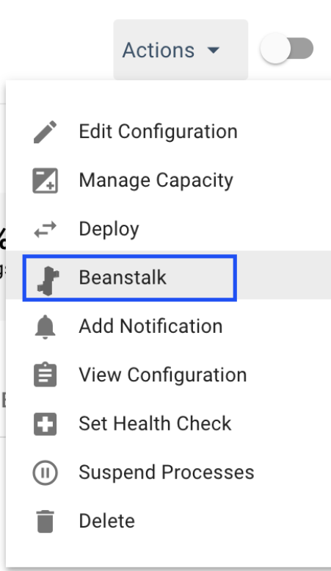Click the Actions dropdown arrow caret
This screenshot has height=571, width=331.
pos(214,50)
